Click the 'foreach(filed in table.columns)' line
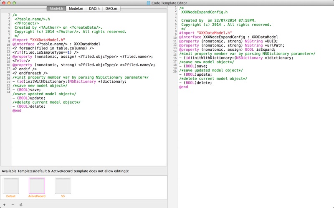Screen dimensions: 334x208 (x=53, y=48)
